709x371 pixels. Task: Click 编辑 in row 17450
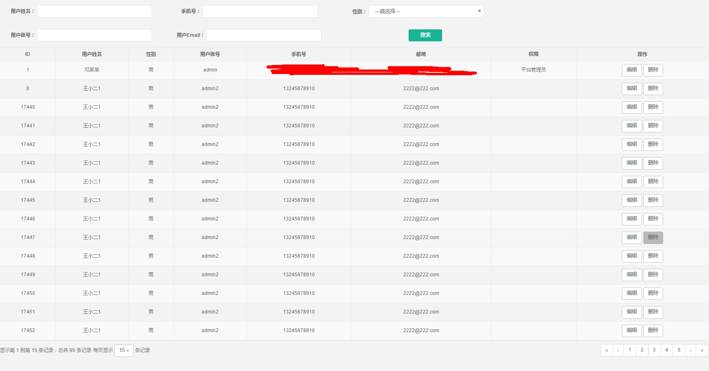click(632, 293)
